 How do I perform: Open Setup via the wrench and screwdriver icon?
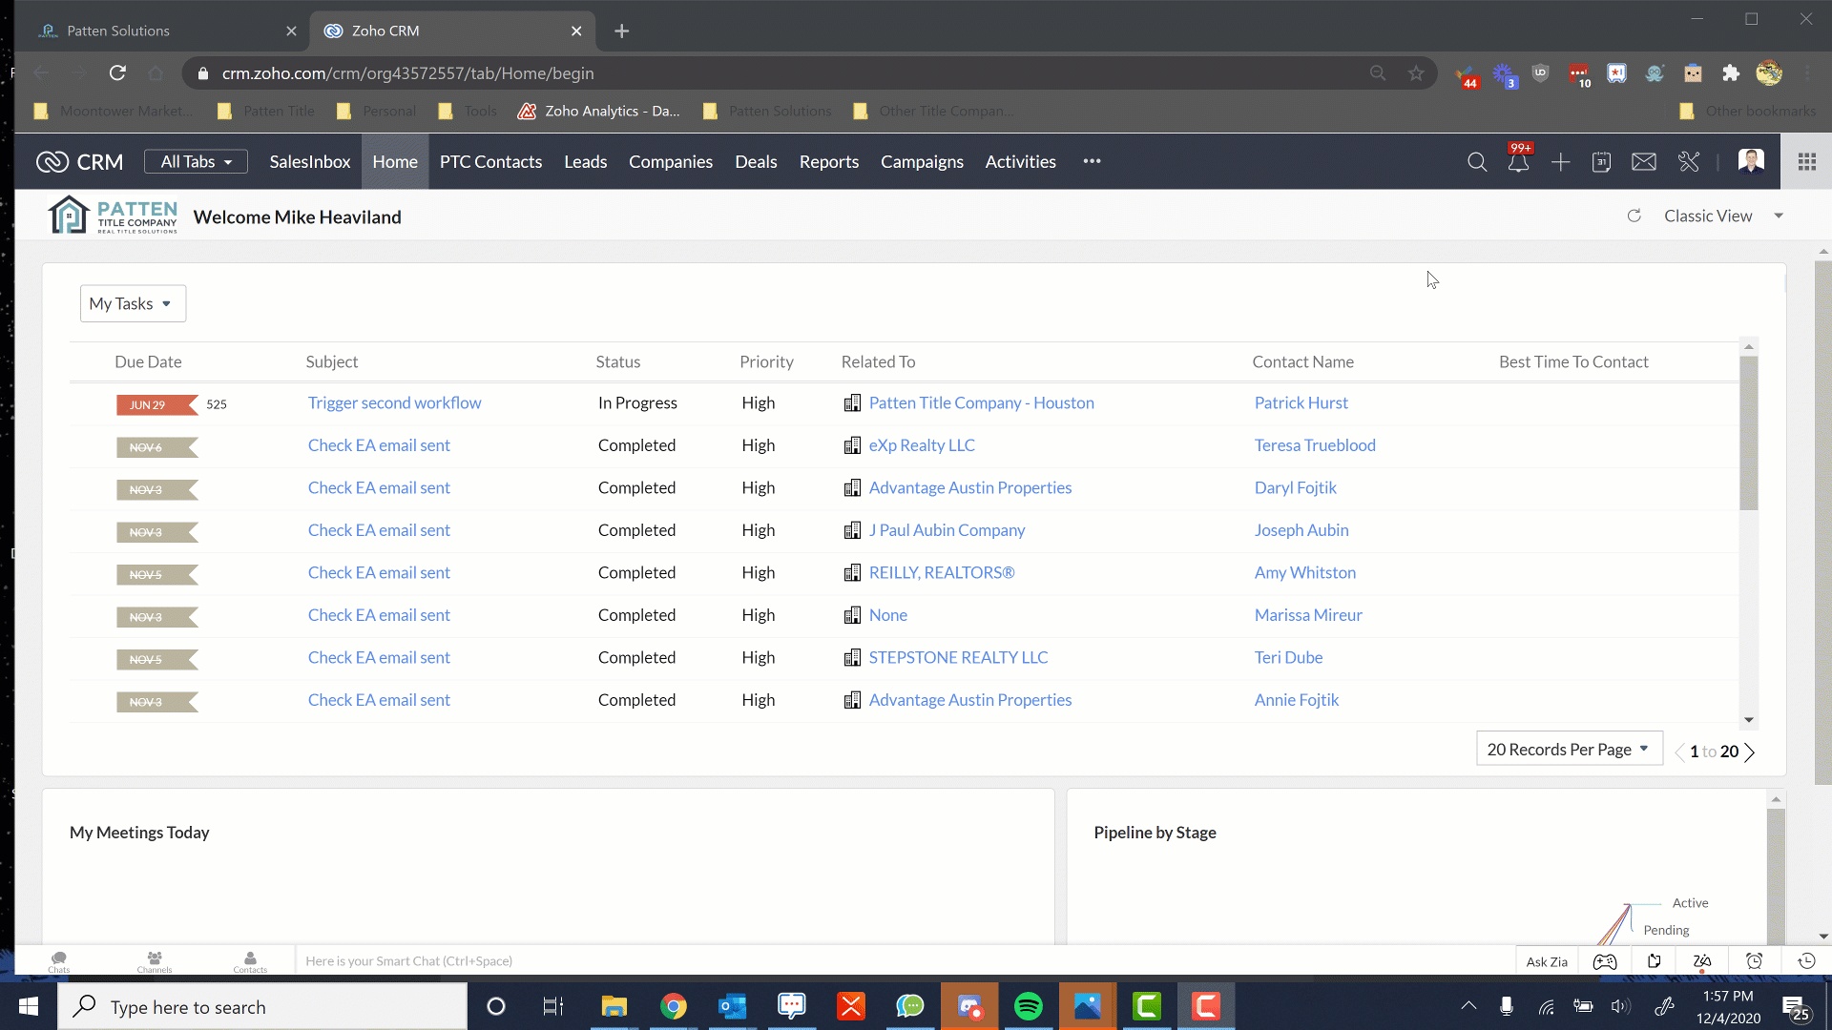tap(1689, 162)
